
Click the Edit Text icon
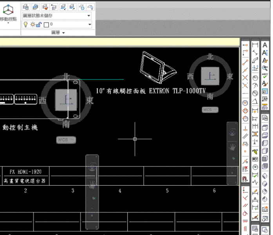point(265,60)
